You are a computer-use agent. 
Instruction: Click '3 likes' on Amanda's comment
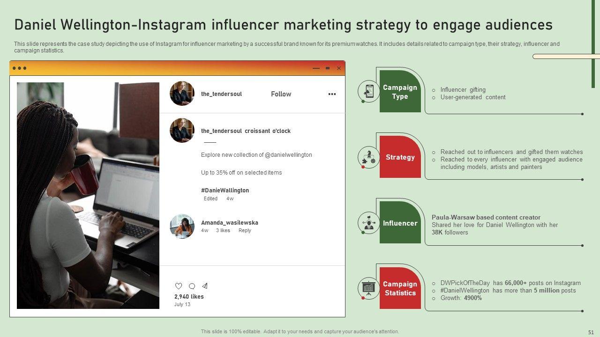[x=223, y=230]
